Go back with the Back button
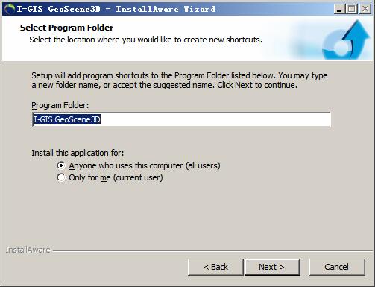 [x=215, y=267]
